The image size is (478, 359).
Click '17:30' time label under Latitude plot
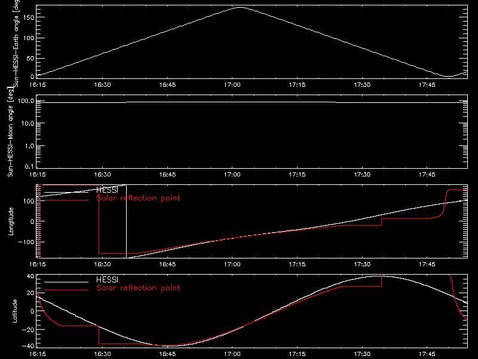coord(362,354)
